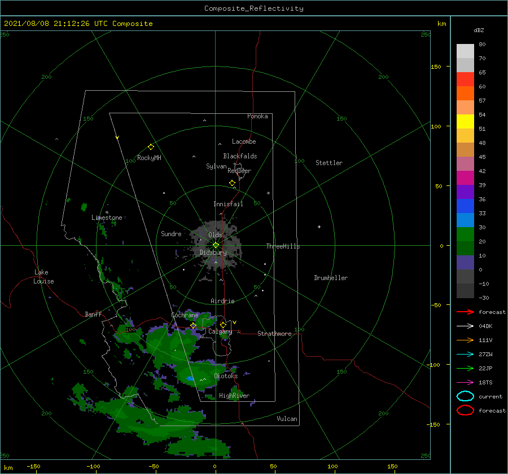The image size is (508, 474).
Task: Click the Sylvan label
Action: pos(216,167)
